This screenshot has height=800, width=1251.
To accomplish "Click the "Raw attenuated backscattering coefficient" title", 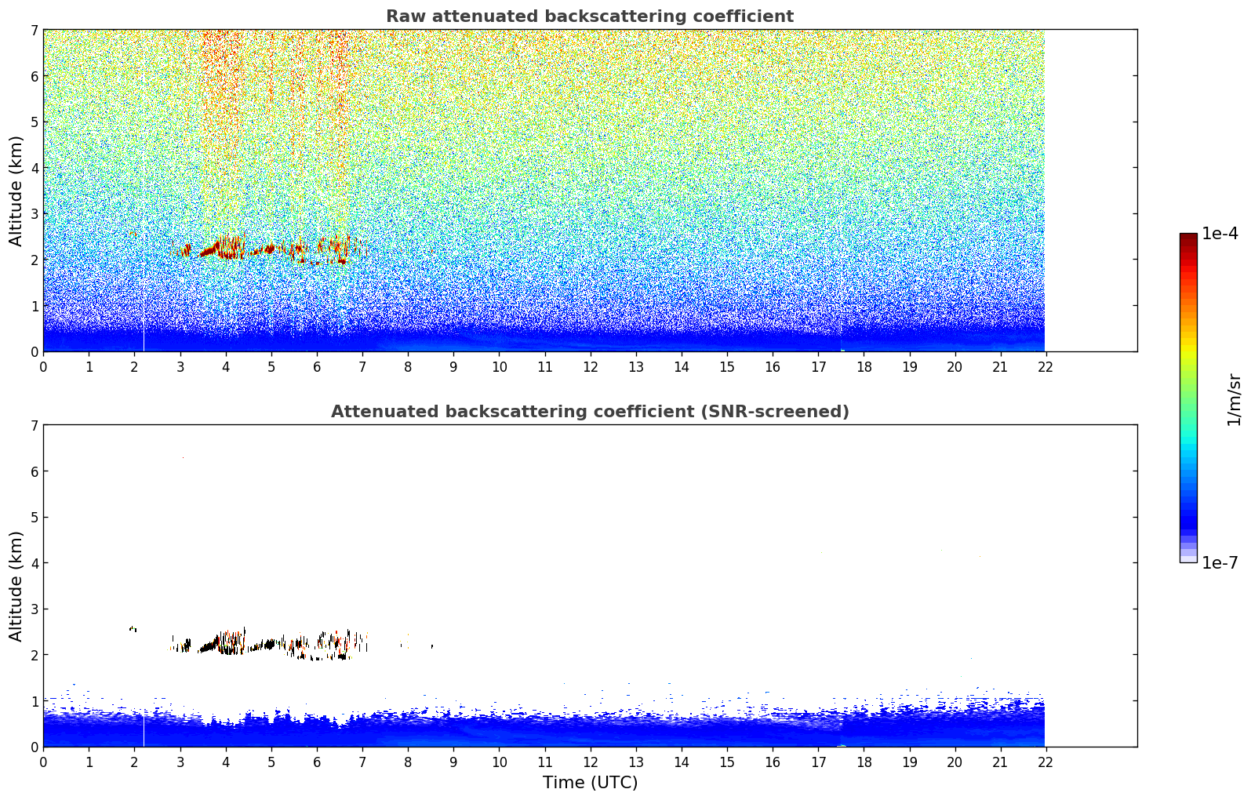I will point(590,16).
